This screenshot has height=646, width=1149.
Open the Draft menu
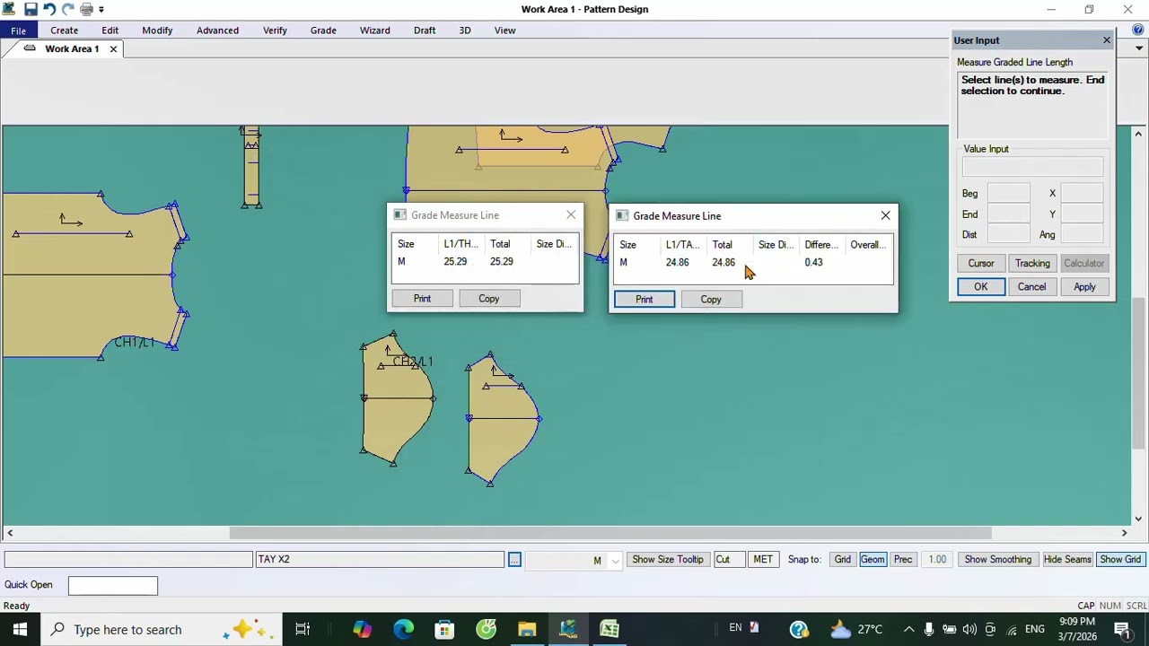pos(425,31)
